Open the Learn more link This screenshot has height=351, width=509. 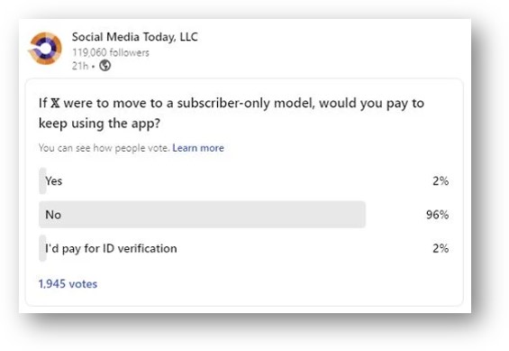(x=198, y=148)
